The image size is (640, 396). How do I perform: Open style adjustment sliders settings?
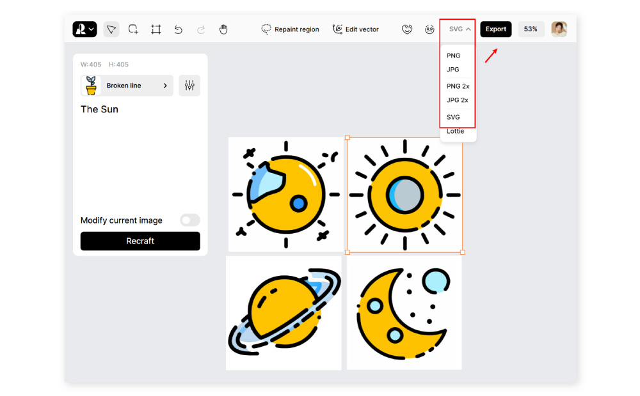click(189, 86)
